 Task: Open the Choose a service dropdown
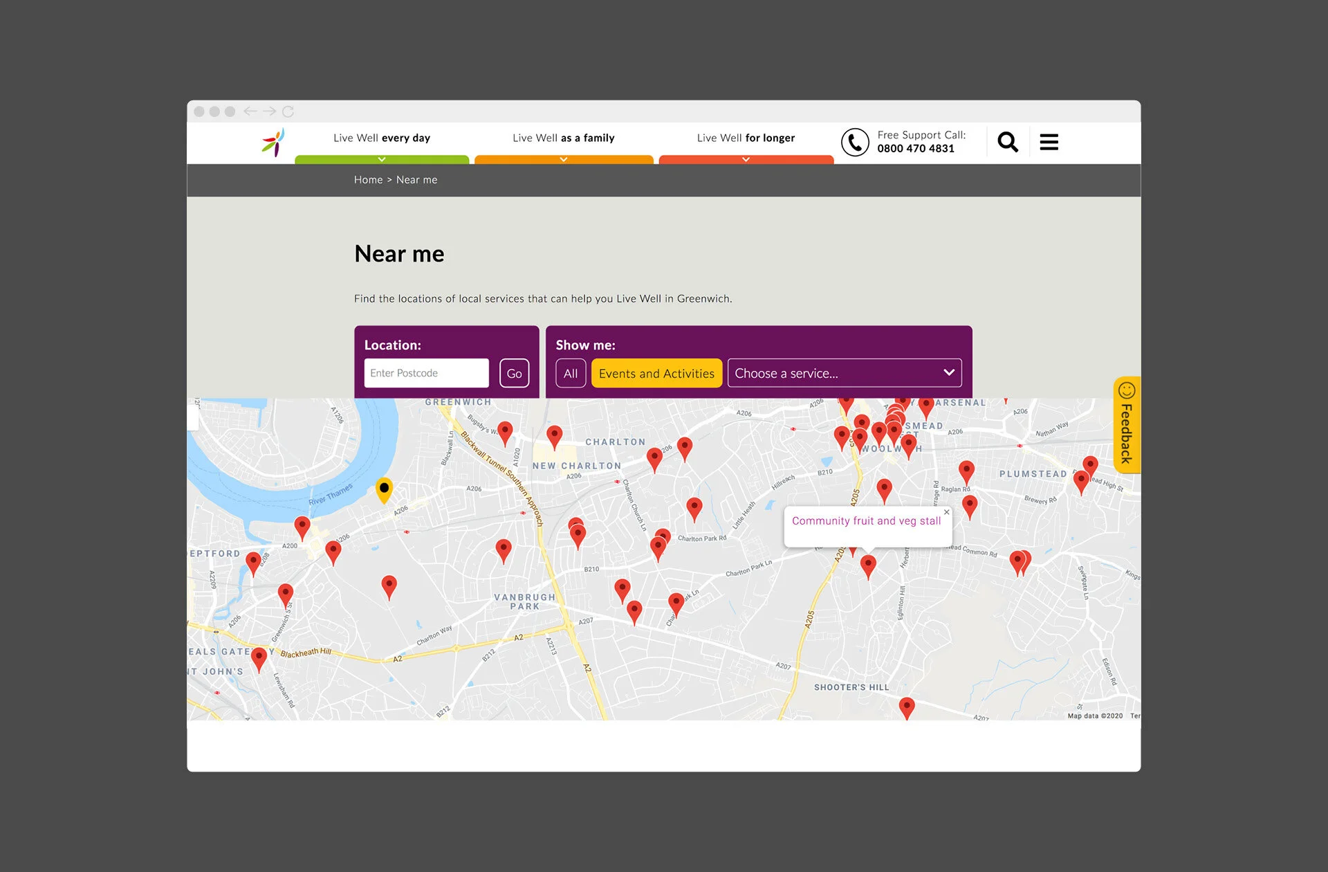845,373
